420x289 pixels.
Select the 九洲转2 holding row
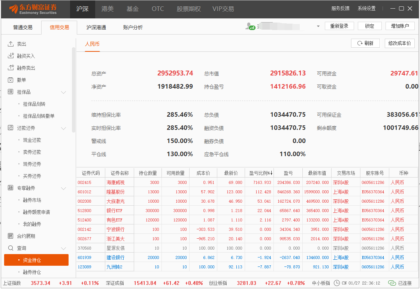coord(247,267)
